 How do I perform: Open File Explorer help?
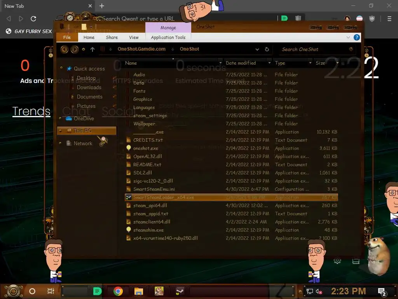pos(357,37)
